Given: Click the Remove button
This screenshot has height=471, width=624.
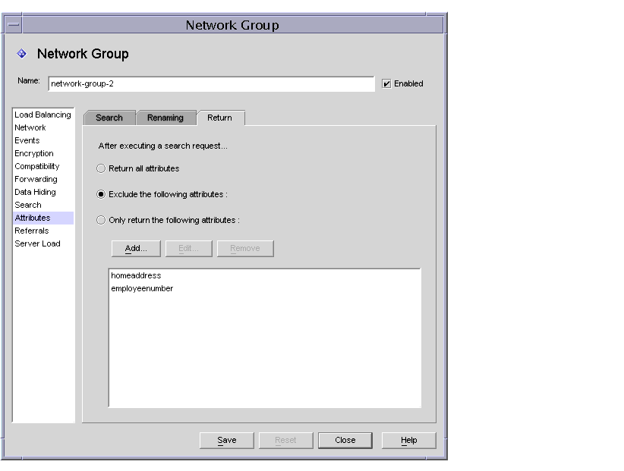Looking at the screenshot, I should [244, 247].
